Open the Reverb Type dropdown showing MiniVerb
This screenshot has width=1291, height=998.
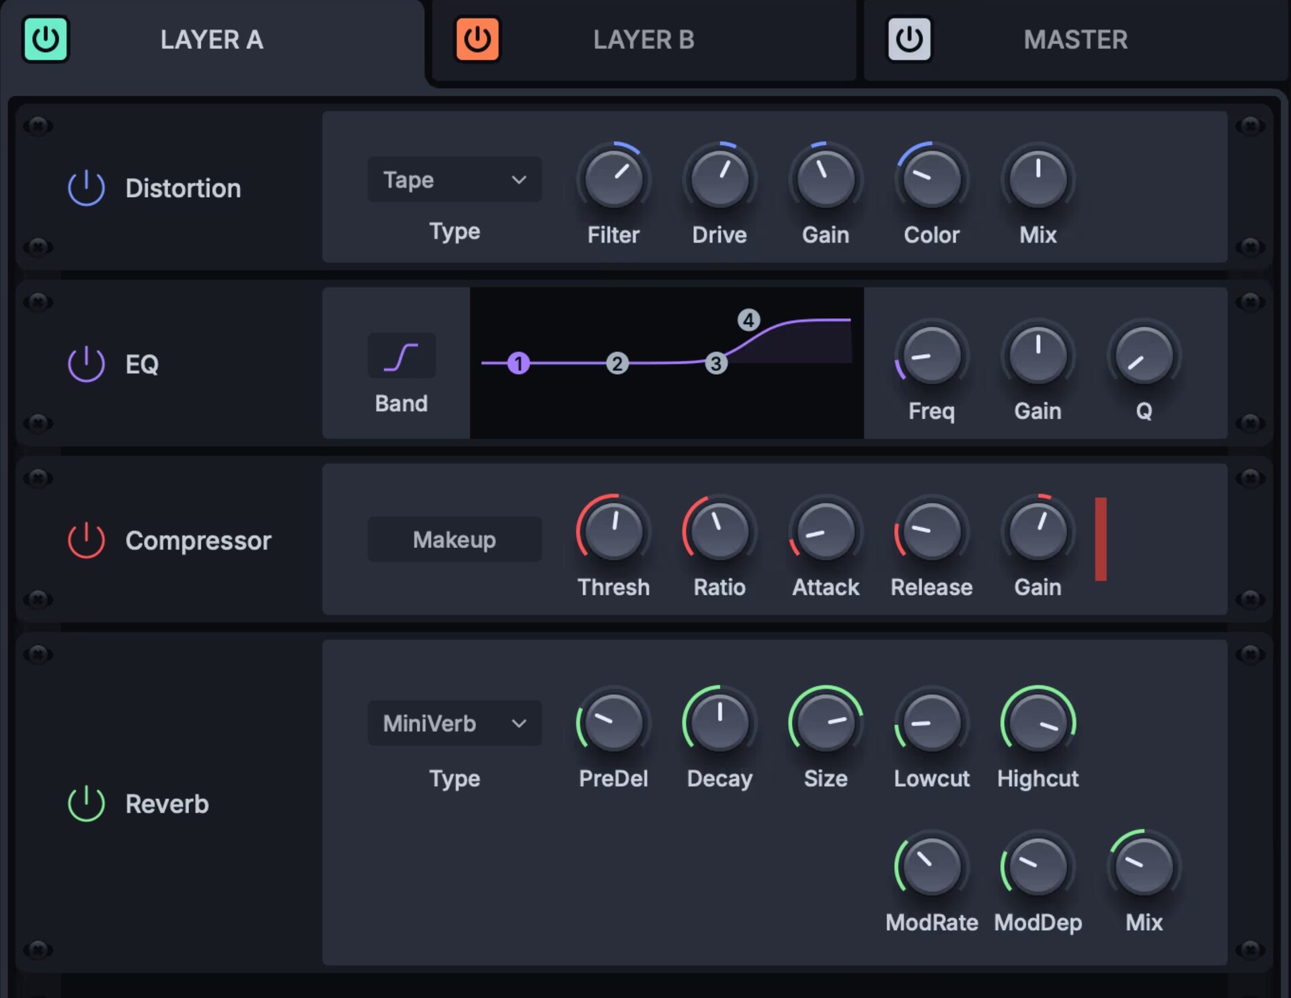(455, 723)
